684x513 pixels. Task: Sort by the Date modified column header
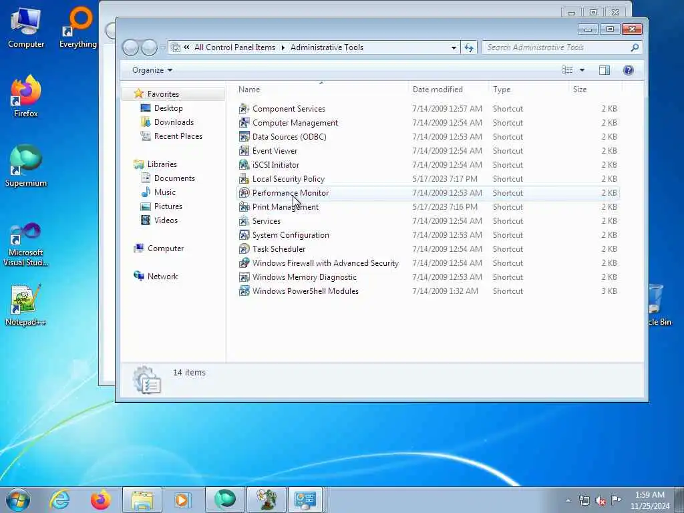[438, 90]
